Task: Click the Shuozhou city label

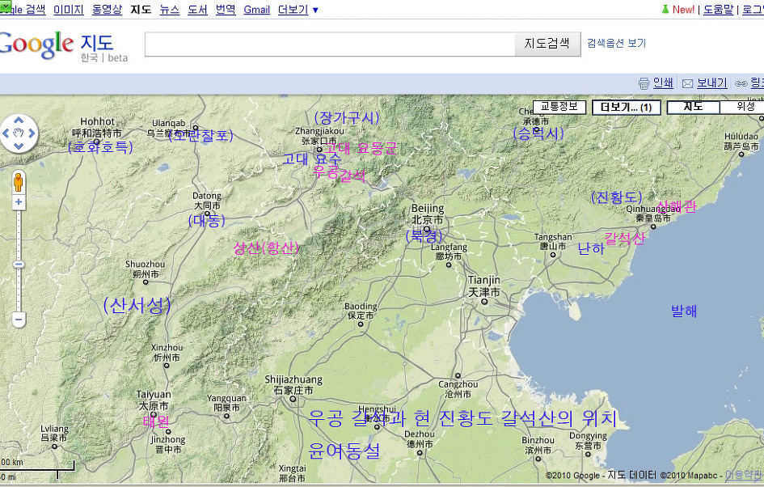Action: (146, 269)
